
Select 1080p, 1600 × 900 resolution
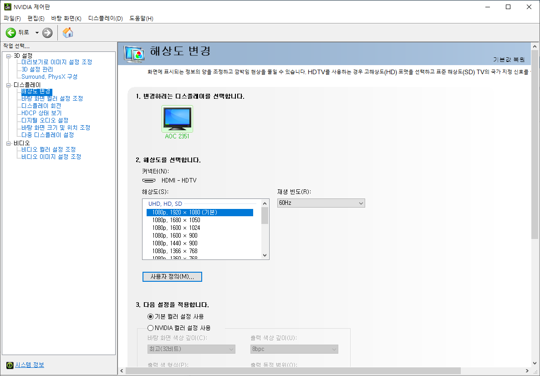tap(175, 235)
